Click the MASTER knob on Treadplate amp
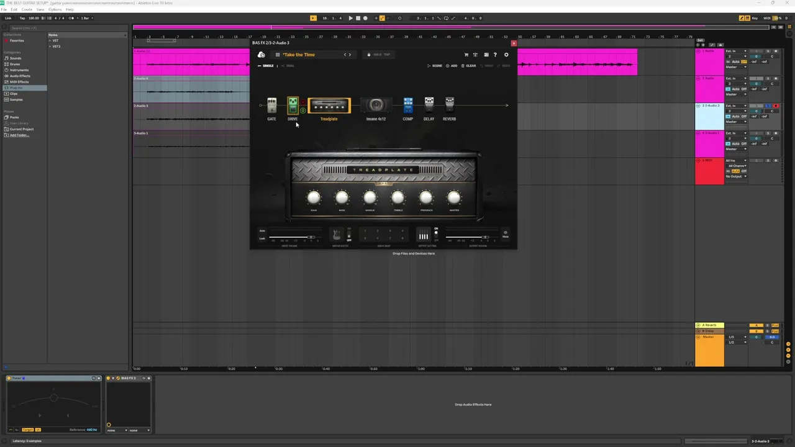The height and width of the screenshot is (447, 795). tap(454, 197)
